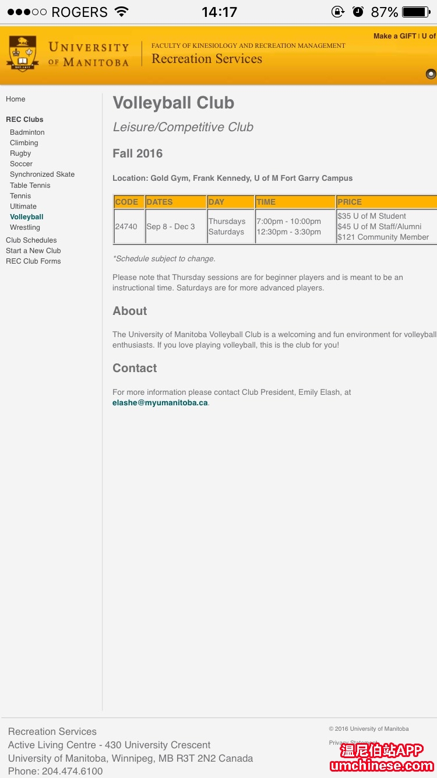This screenshot has height=778, width=437.
Task: Tap the alarm clock status icon
Action: (x=358, y=12)
